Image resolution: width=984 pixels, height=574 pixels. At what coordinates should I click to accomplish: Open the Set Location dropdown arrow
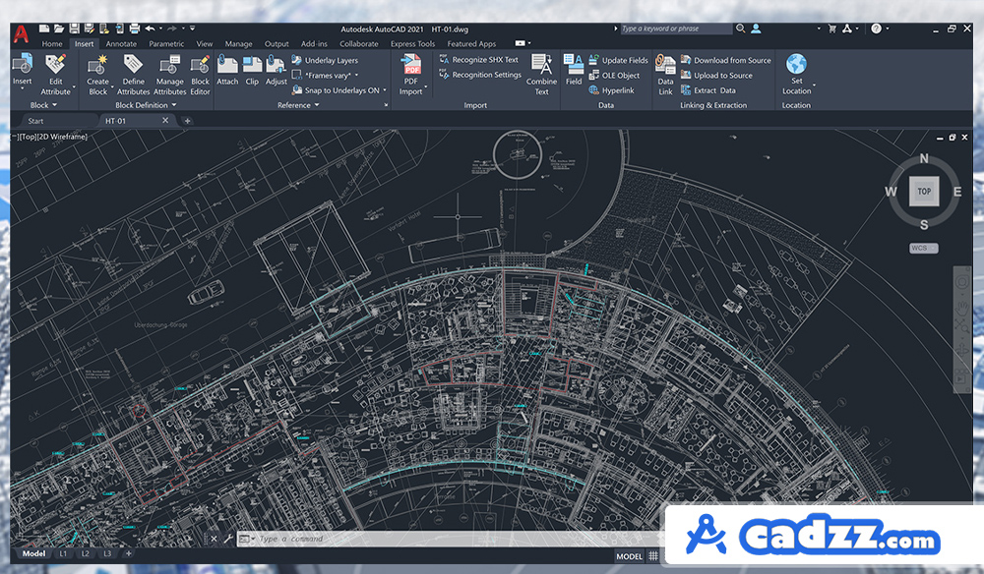[x=814, y=86]
